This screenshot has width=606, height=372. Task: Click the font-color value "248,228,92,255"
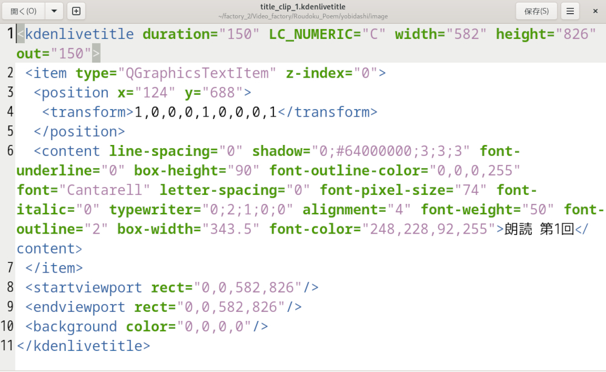click(433, 229)
